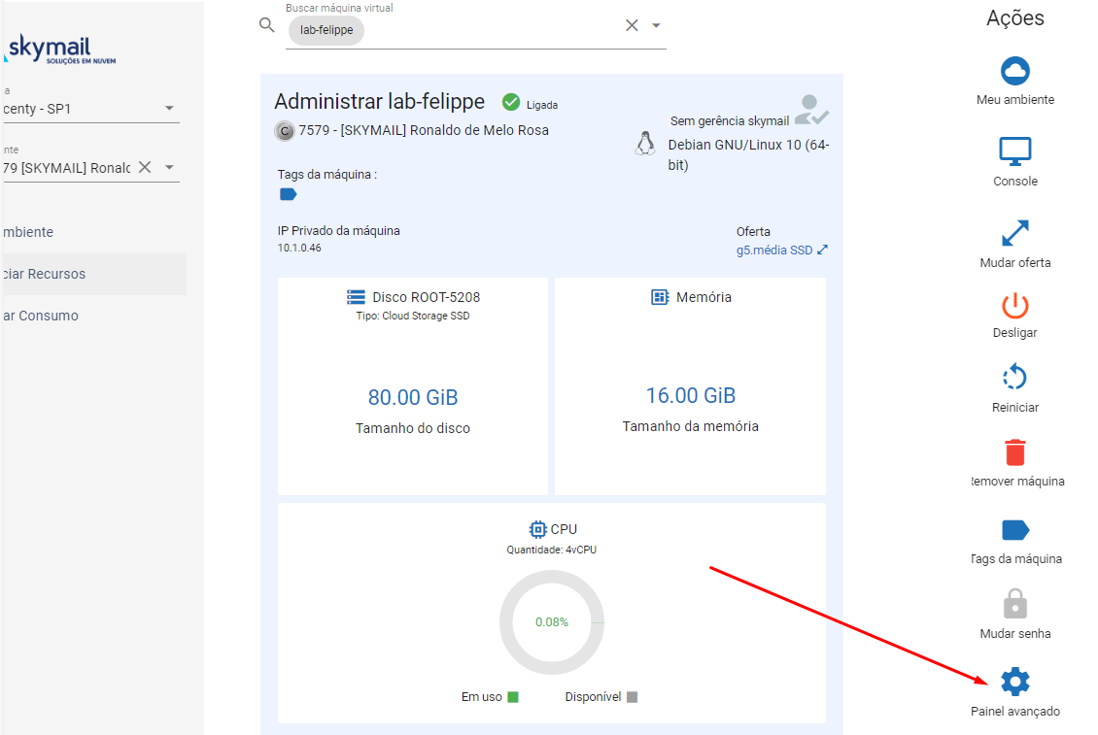Click the green Ligada status check icon
This screenshot has width=1098, height=735.
coord(511,102)
